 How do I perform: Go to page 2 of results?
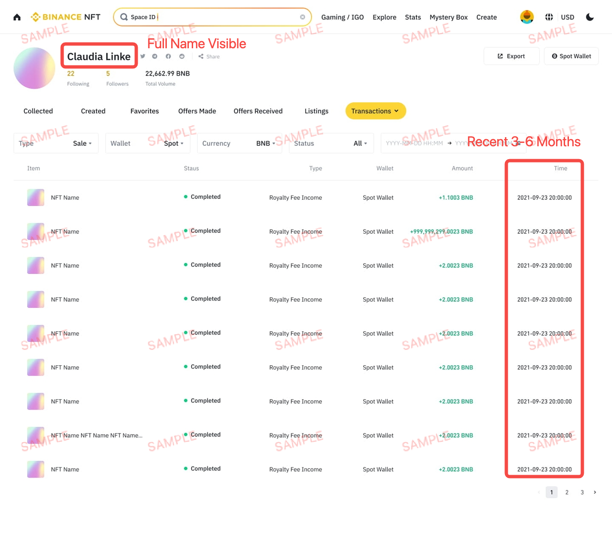click(567, 492)
